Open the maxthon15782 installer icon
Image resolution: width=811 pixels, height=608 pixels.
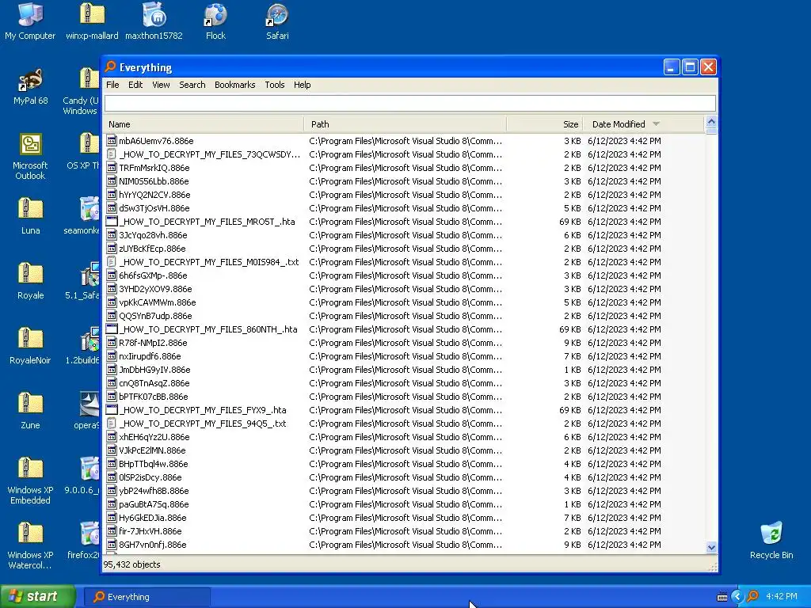(154, 21)
